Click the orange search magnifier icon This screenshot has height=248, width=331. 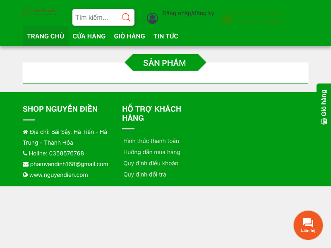tap(126, 17)
